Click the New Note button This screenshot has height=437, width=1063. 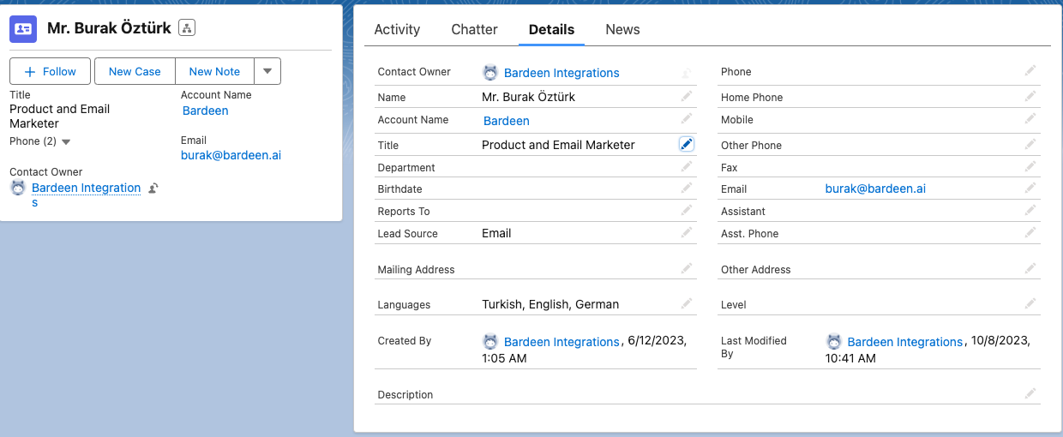pyautogui.click(x=214, y=71)
